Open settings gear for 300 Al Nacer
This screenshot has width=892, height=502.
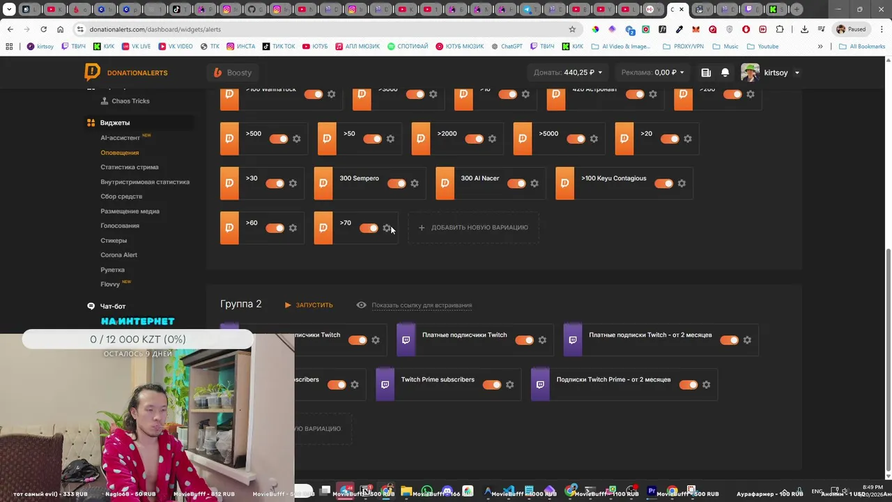[x=535, y=183]
